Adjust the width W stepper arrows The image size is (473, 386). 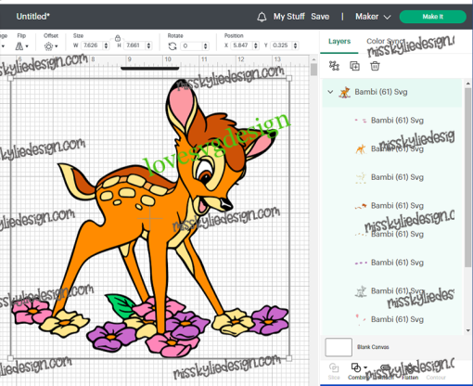click(106, 45)
